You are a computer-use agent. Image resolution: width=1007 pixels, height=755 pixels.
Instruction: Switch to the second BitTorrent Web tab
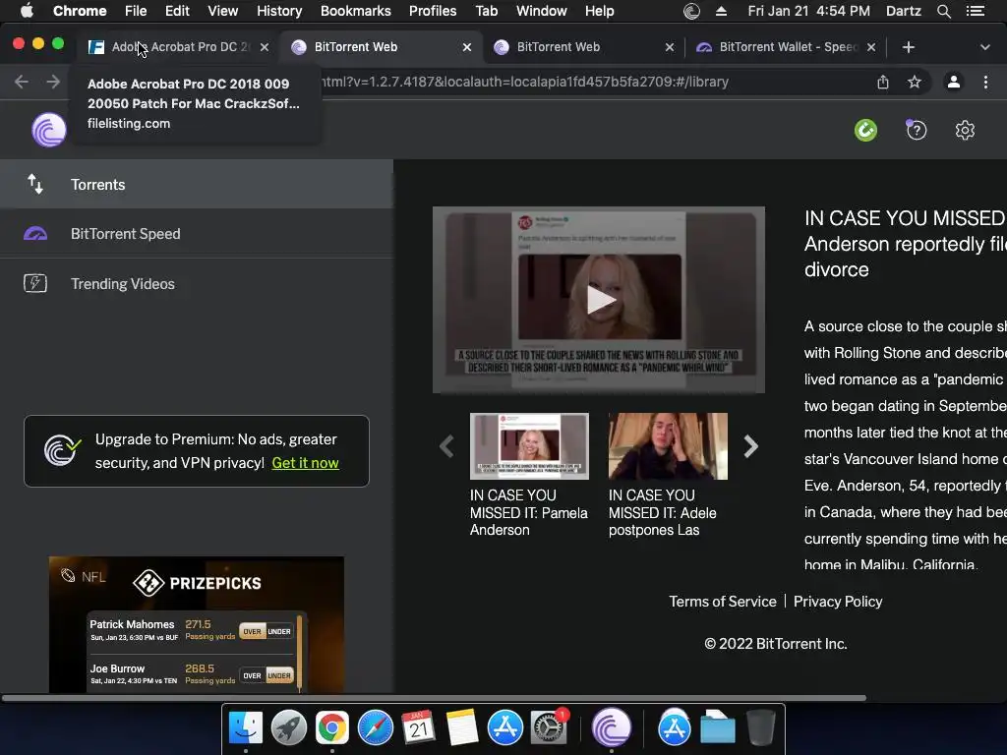tap(583, 47)
